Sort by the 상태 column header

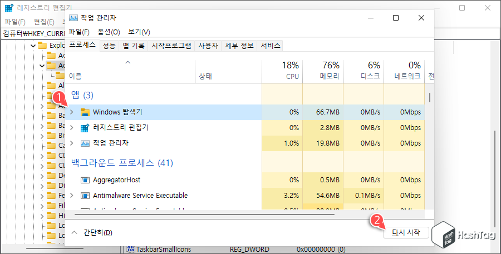[x=228, y=72]
